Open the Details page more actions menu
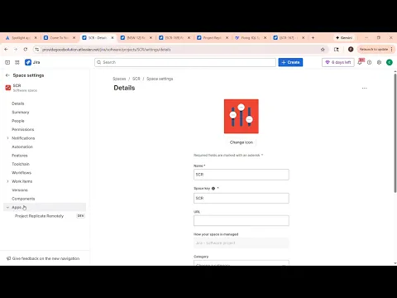Screen dimensions: 397x298 coord(365,89)
